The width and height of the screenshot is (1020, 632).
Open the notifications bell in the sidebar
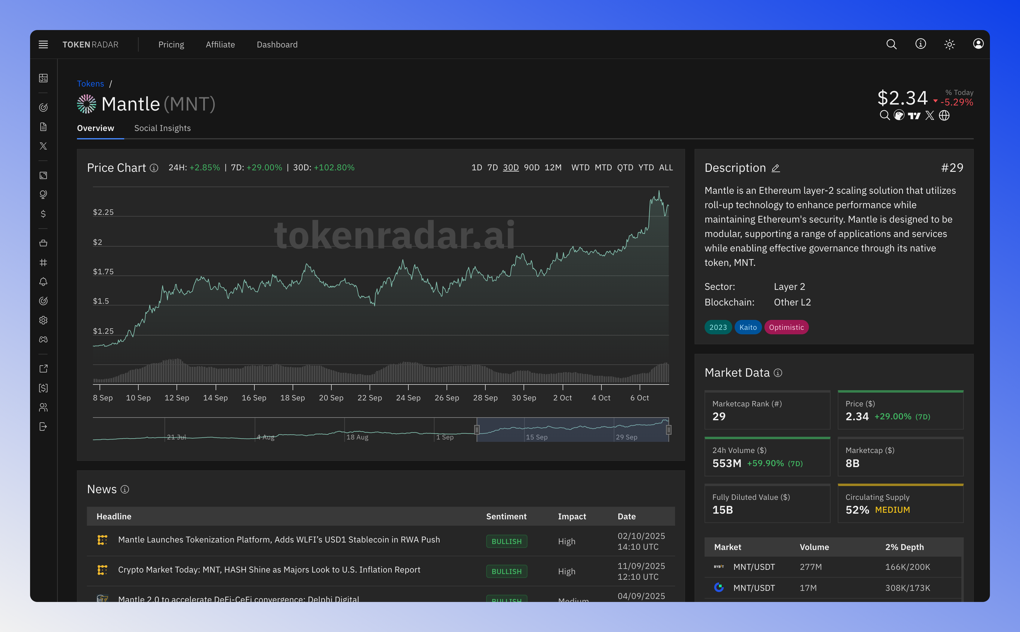click(43, 282)
